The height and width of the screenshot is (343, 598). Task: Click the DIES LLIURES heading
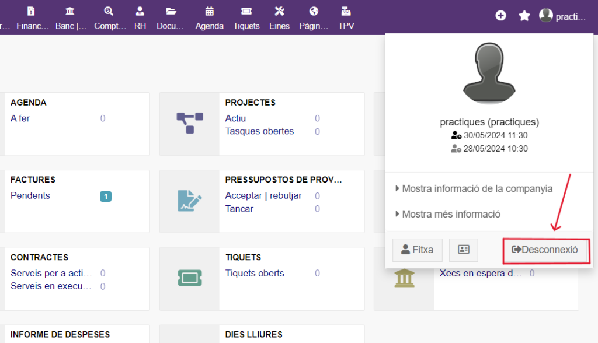pyautogui.click(x=253, y=335)
